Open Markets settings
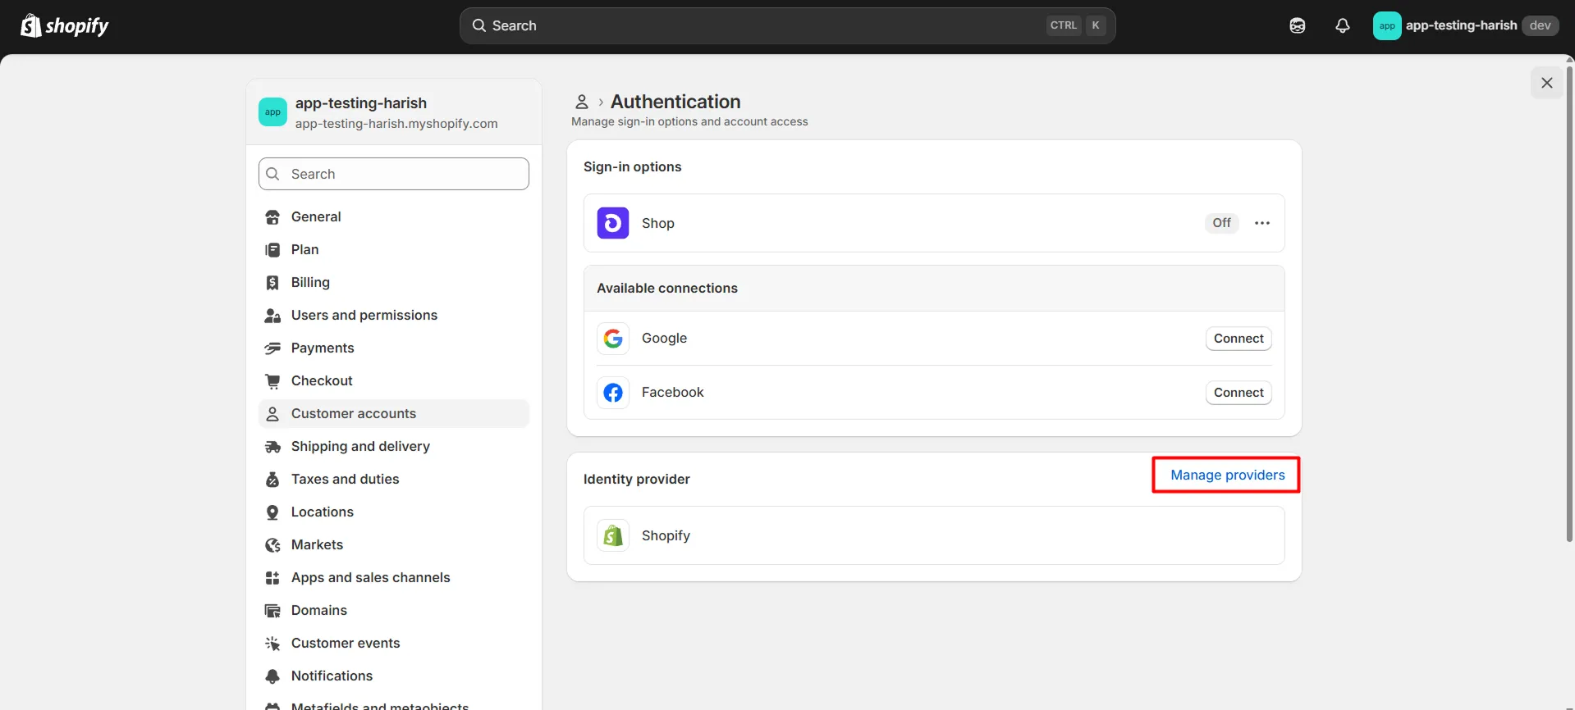The height and width of the screenshot is (710, 1575). coord(394,544)
